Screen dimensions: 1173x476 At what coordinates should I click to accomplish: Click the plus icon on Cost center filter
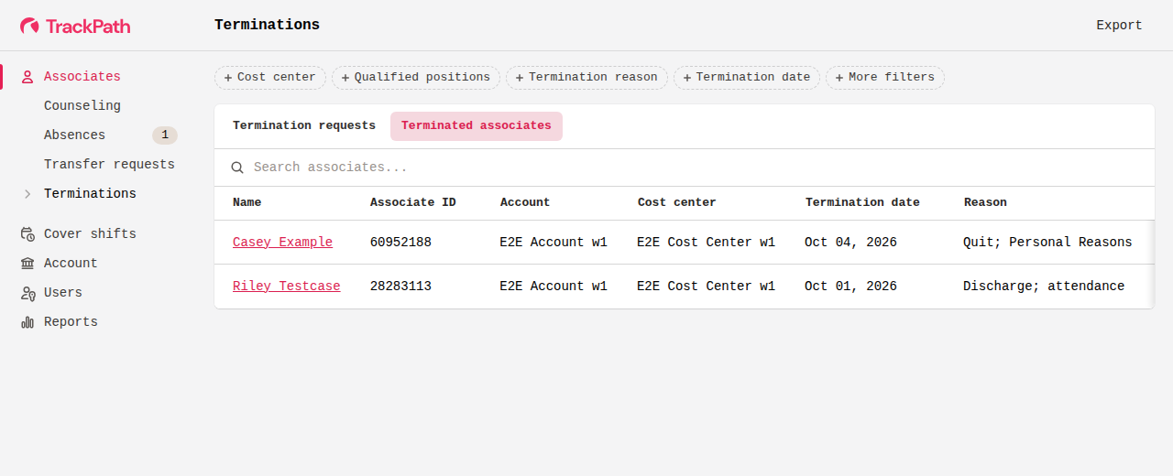click(x=228, y=78)
